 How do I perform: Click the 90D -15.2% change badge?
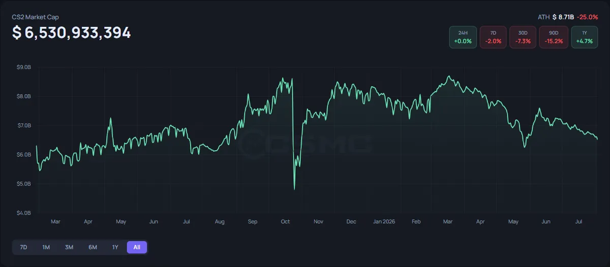tap(553, 37)
